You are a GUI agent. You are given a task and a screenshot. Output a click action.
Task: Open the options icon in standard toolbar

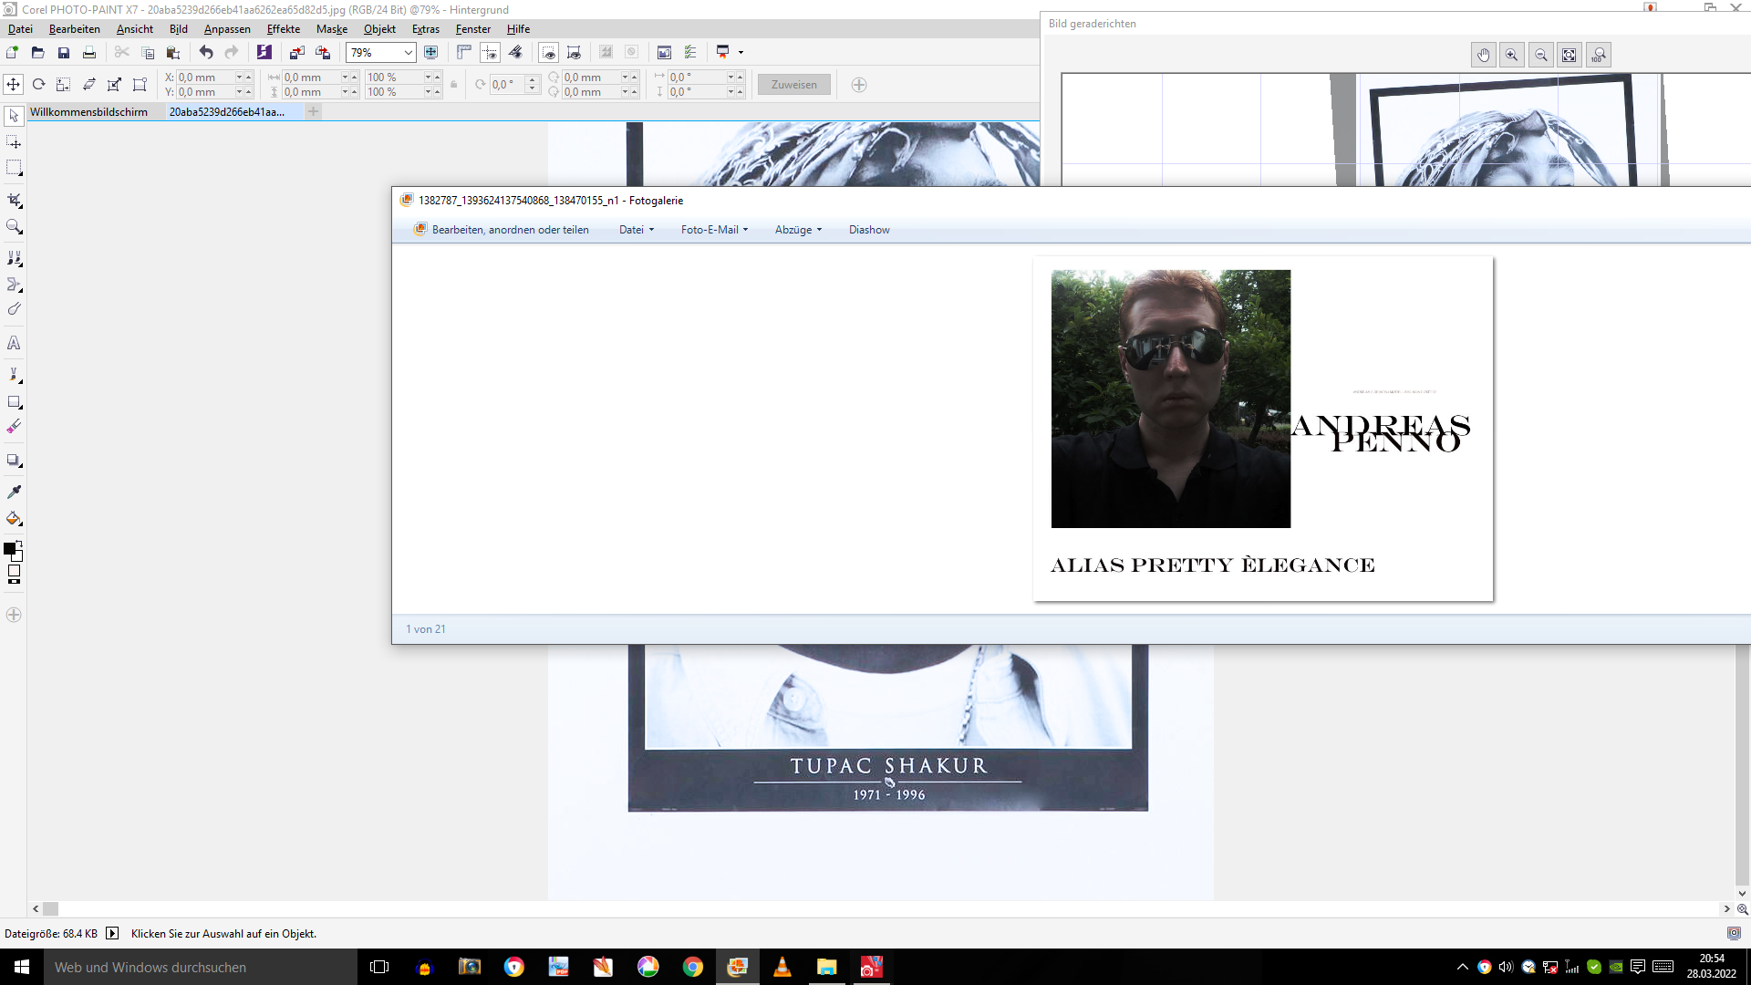(690, 53)
